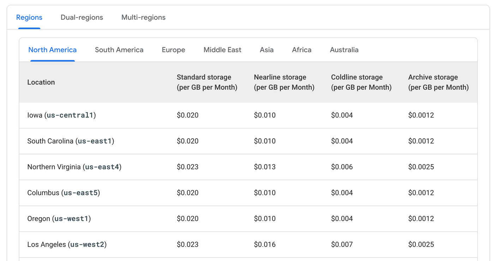
Task: Click the Los Angeles us-west2 location
Action: click(67, 244)
